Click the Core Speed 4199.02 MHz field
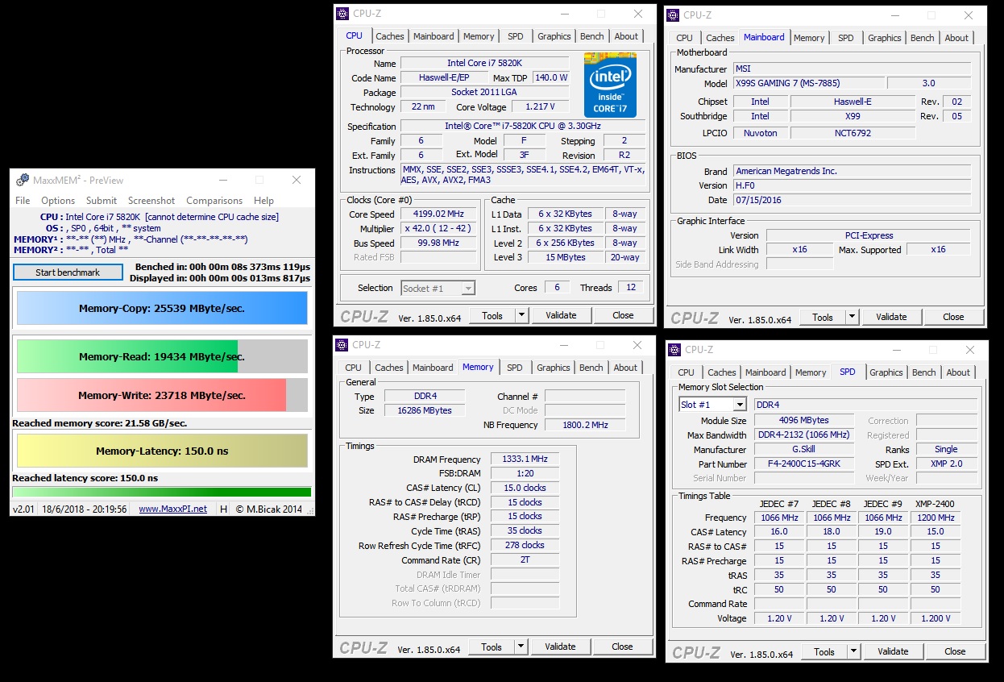1004x682 pixels. tap(440, 214)
